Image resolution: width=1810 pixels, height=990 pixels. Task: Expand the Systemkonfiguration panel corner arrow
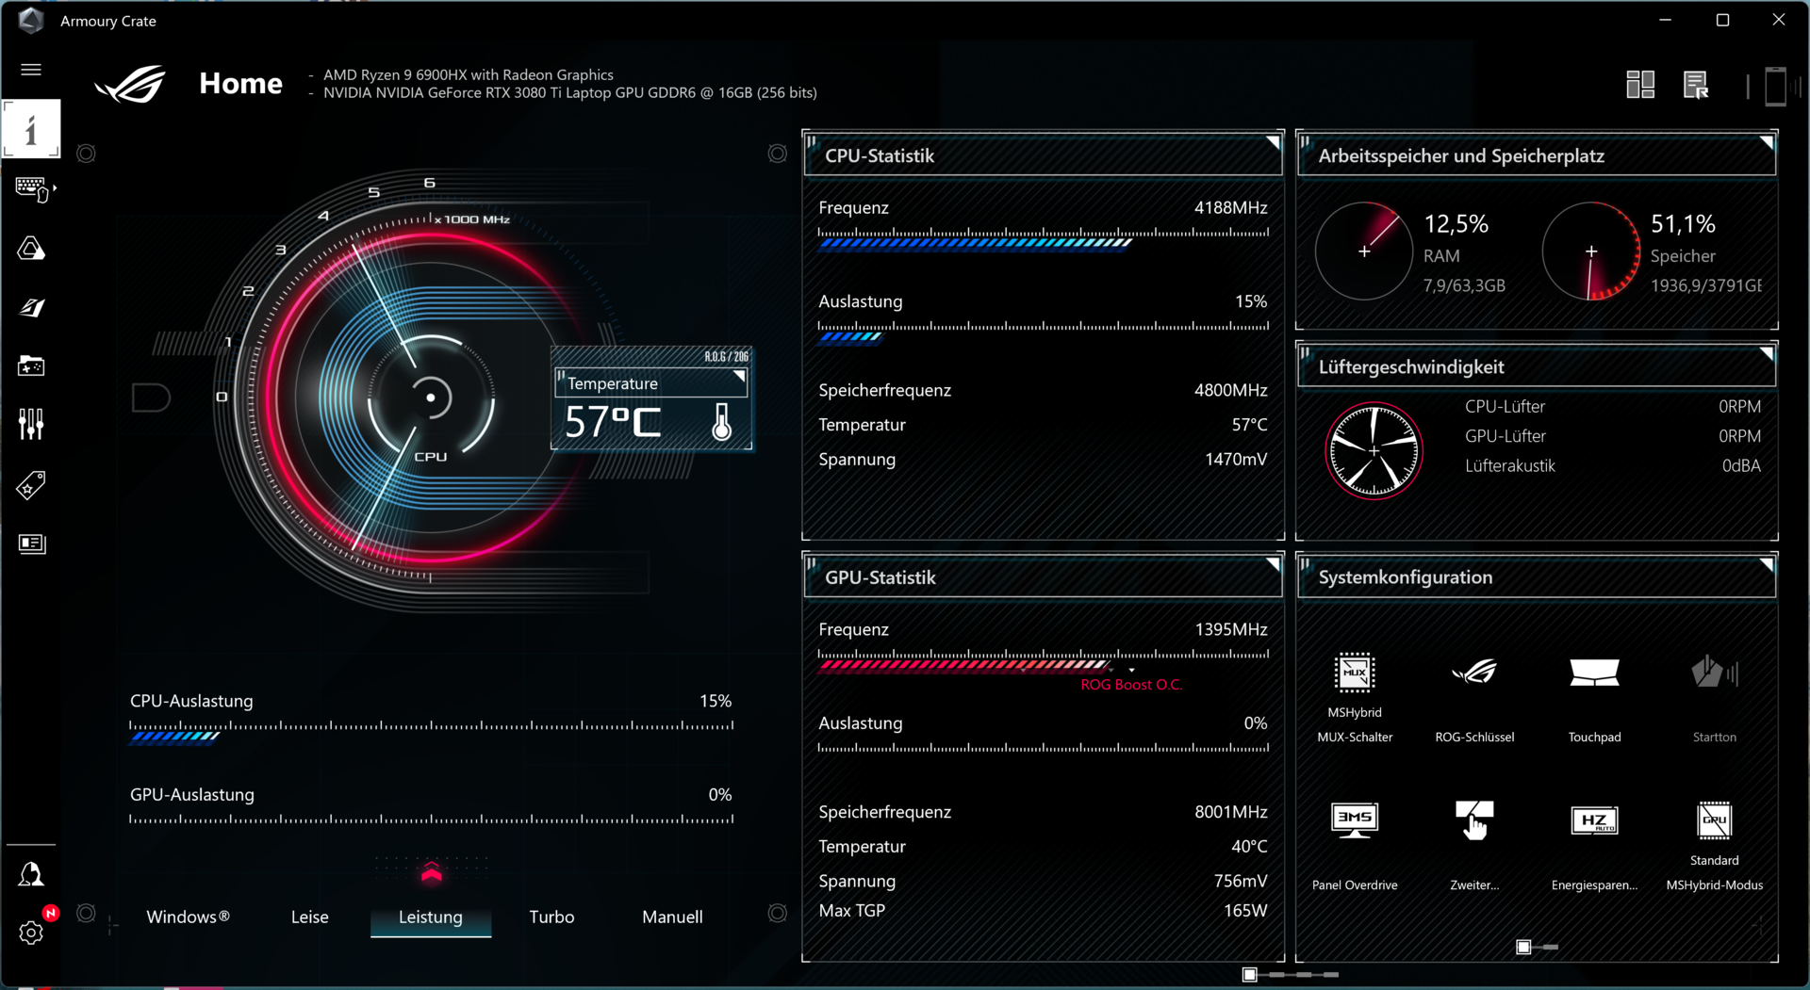(x=1767, y=564)
